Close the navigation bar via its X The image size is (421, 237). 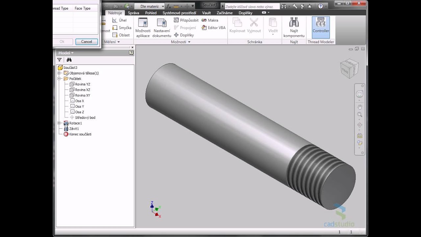(362, 86)
